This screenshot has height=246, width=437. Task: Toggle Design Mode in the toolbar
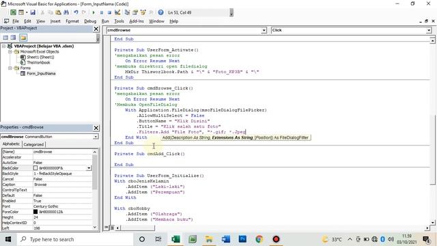coord(117,12)
